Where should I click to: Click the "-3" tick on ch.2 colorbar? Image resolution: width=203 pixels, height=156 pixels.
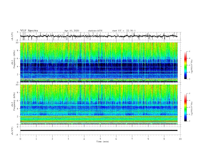(189, 94)
